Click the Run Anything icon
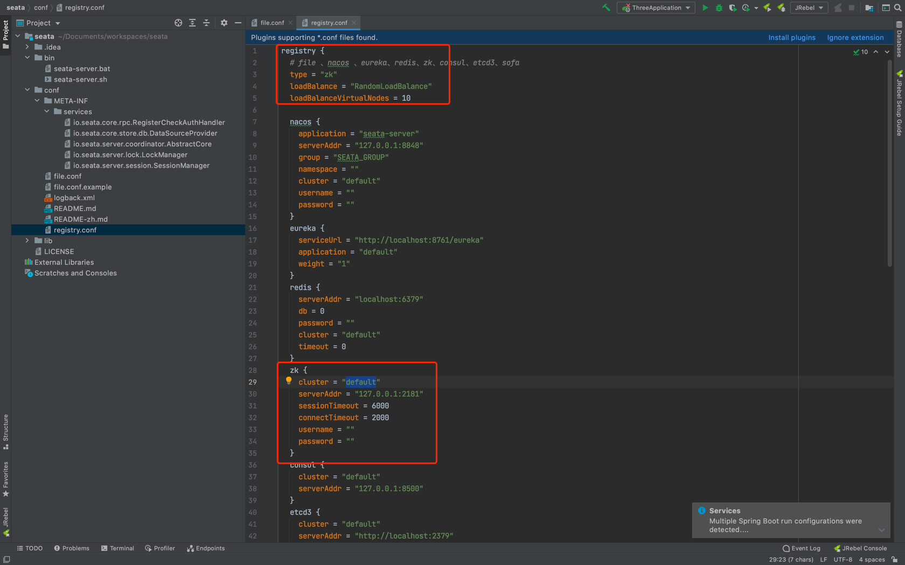 click(886, 8)
